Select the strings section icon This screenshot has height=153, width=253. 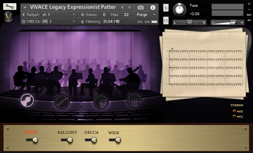tap(27, 100)
